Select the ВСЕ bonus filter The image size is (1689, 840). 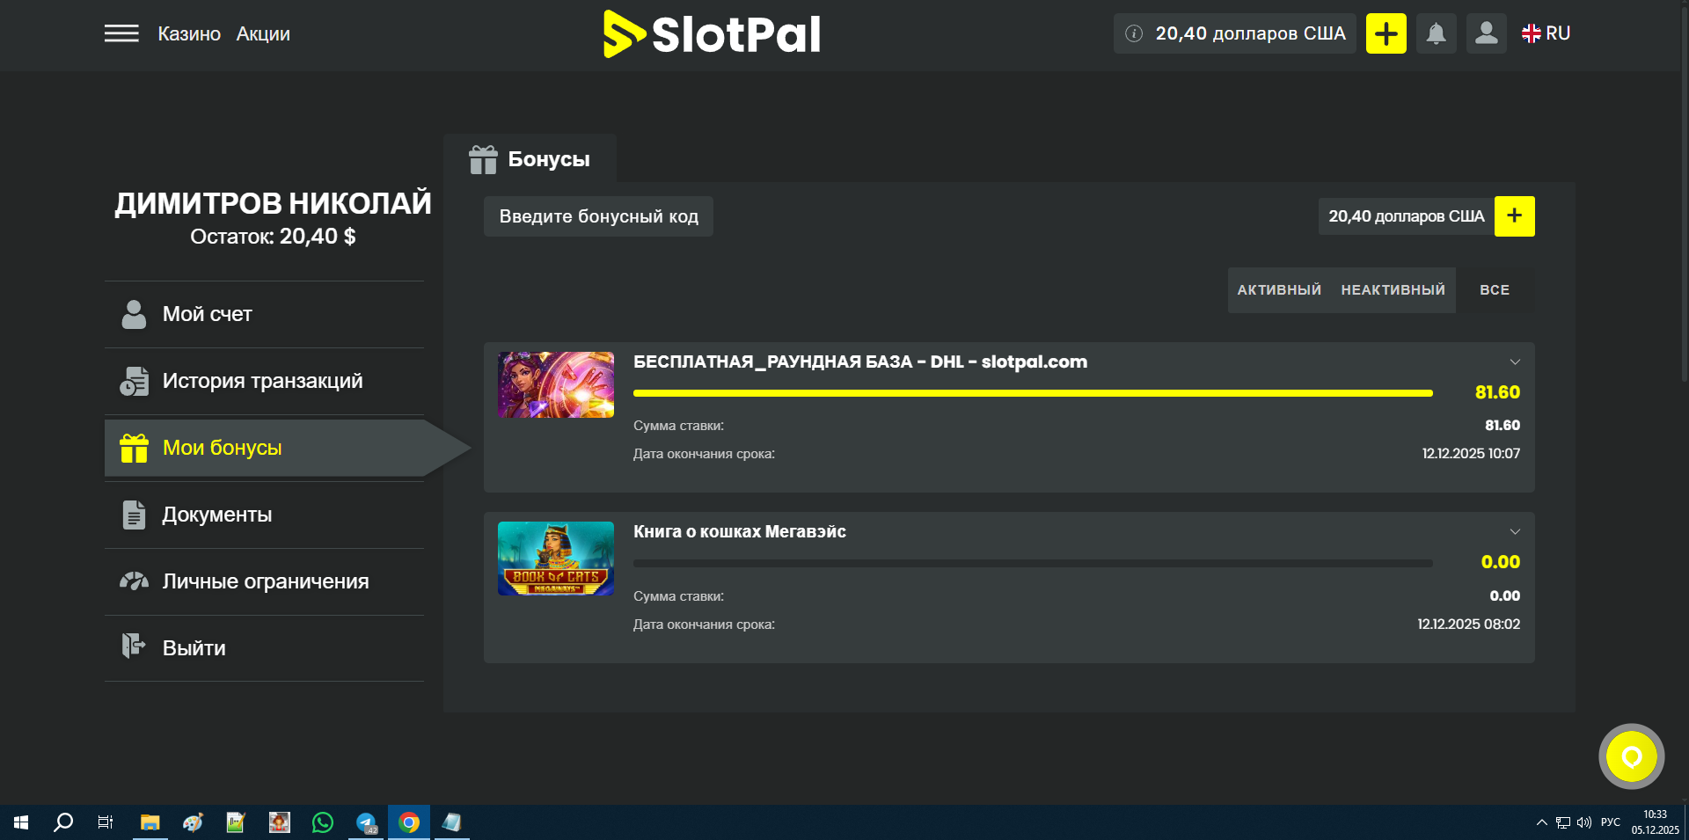pos(1494,290)
